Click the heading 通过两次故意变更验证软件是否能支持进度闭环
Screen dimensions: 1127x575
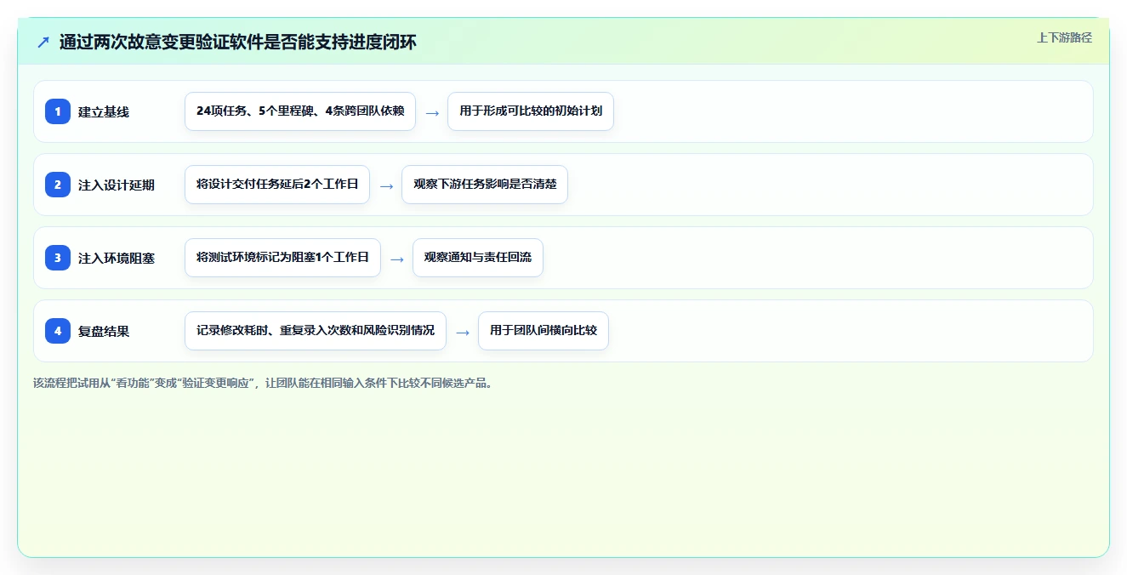coord(238,42)
